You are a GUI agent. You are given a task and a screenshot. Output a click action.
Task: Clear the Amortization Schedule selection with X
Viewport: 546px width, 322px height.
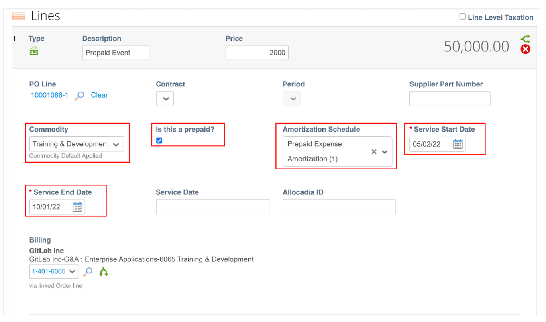tap(374, 152)
